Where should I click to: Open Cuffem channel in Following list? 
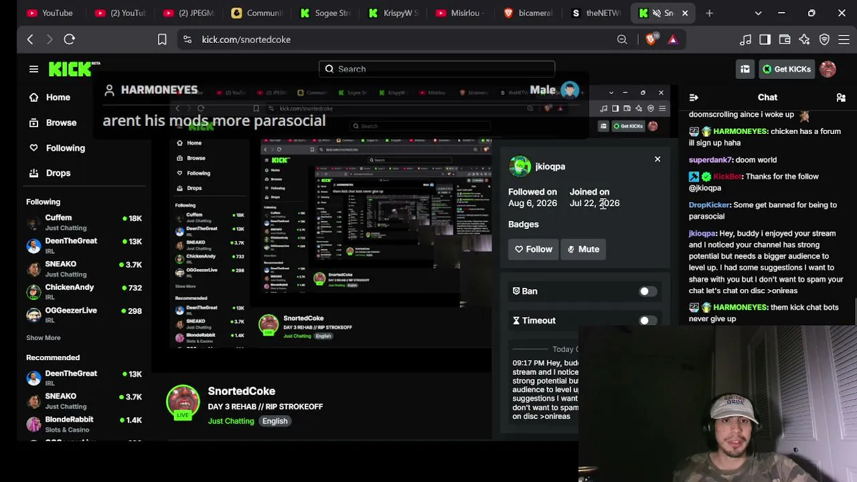84,222
